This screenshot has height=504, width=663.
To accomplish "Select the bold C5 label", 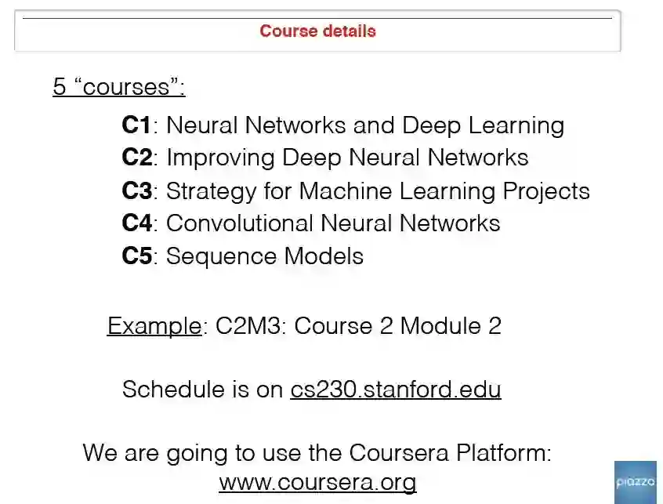I will point(137,256).
